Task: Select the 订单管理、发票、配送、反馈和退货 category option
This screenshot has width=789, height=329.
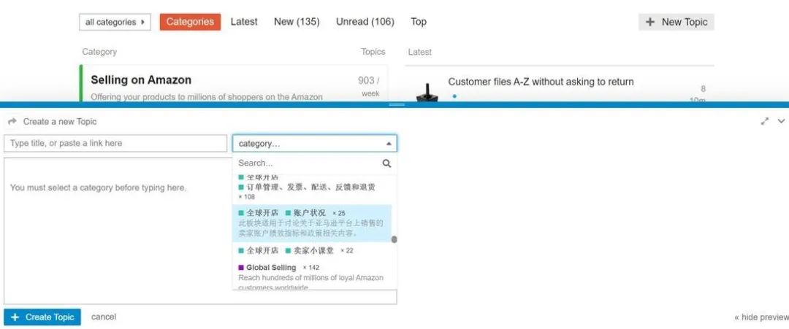Action: pyautogui.click(x=312, y=191)
